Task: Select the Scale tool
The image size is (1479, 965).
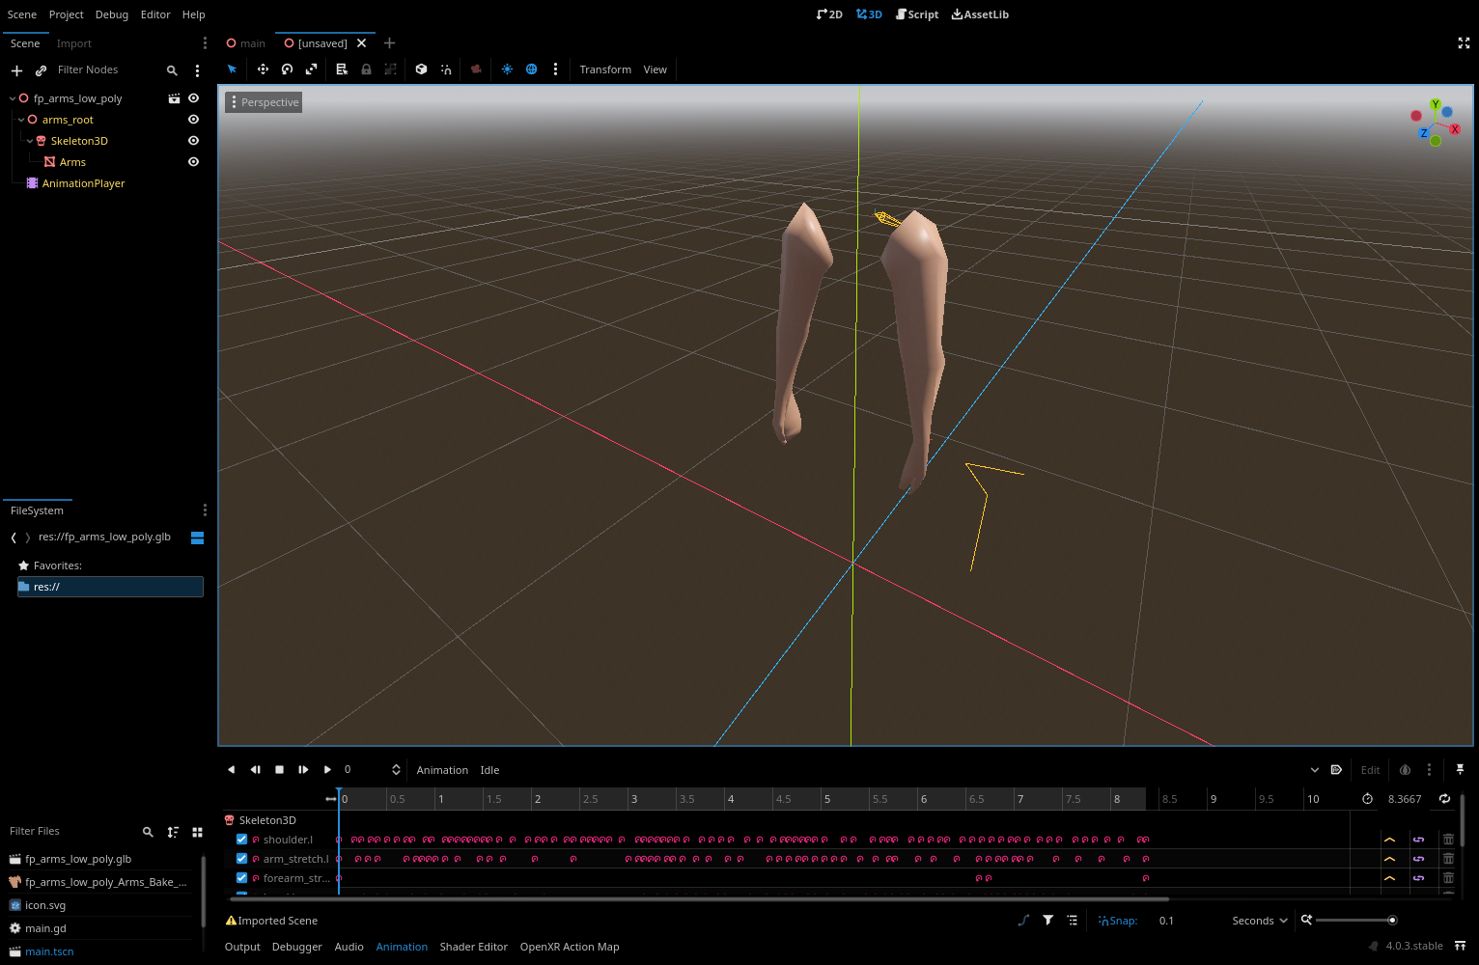Action: point(311,69)
